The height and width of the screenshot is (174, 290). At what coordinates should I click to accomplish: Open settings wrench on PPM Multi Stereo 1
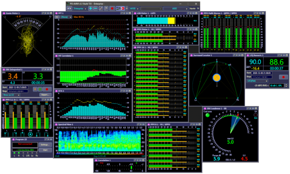tap(255, 13)
